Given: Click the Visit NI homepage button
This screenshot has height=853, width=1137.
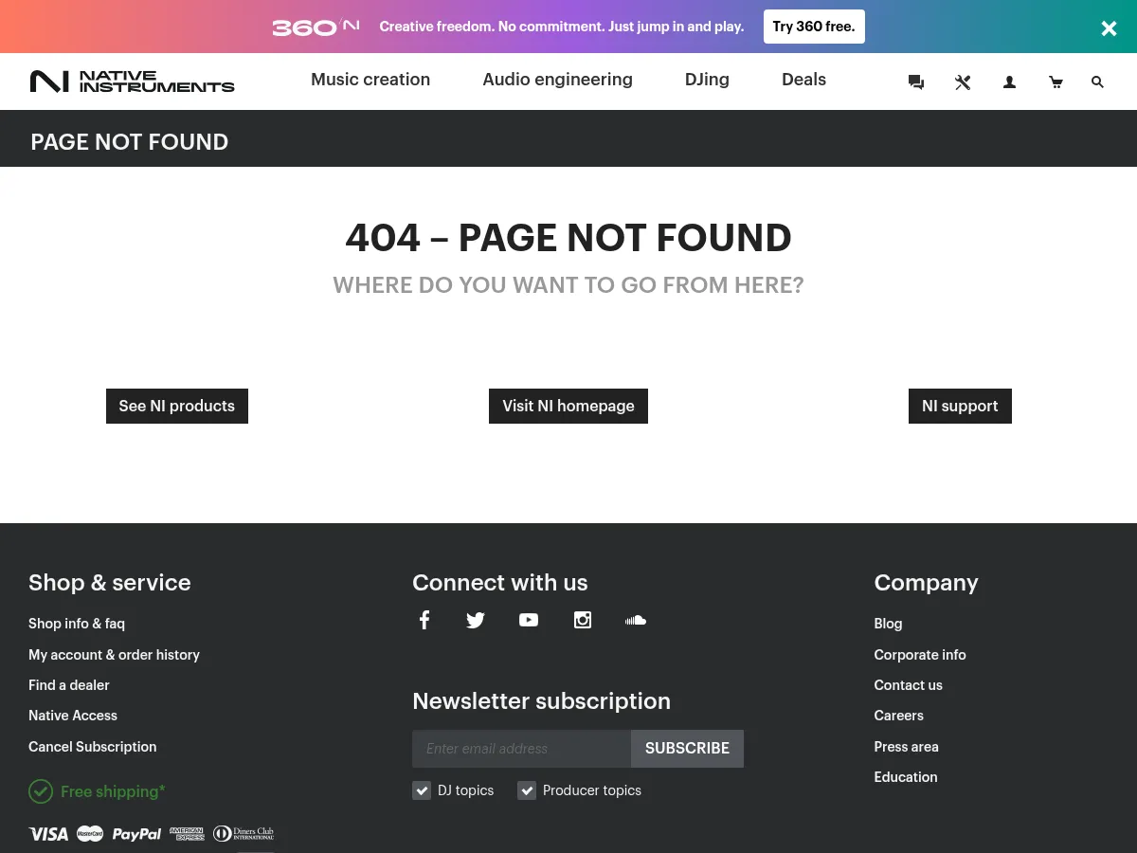Looking at the screenshot, I should [x=568, y=406].
